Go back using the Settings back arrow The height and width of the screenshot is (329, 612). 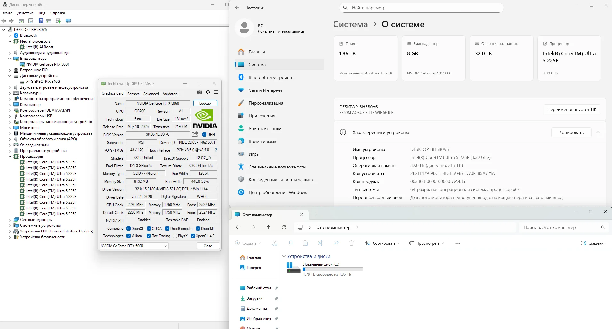(237, 8)
